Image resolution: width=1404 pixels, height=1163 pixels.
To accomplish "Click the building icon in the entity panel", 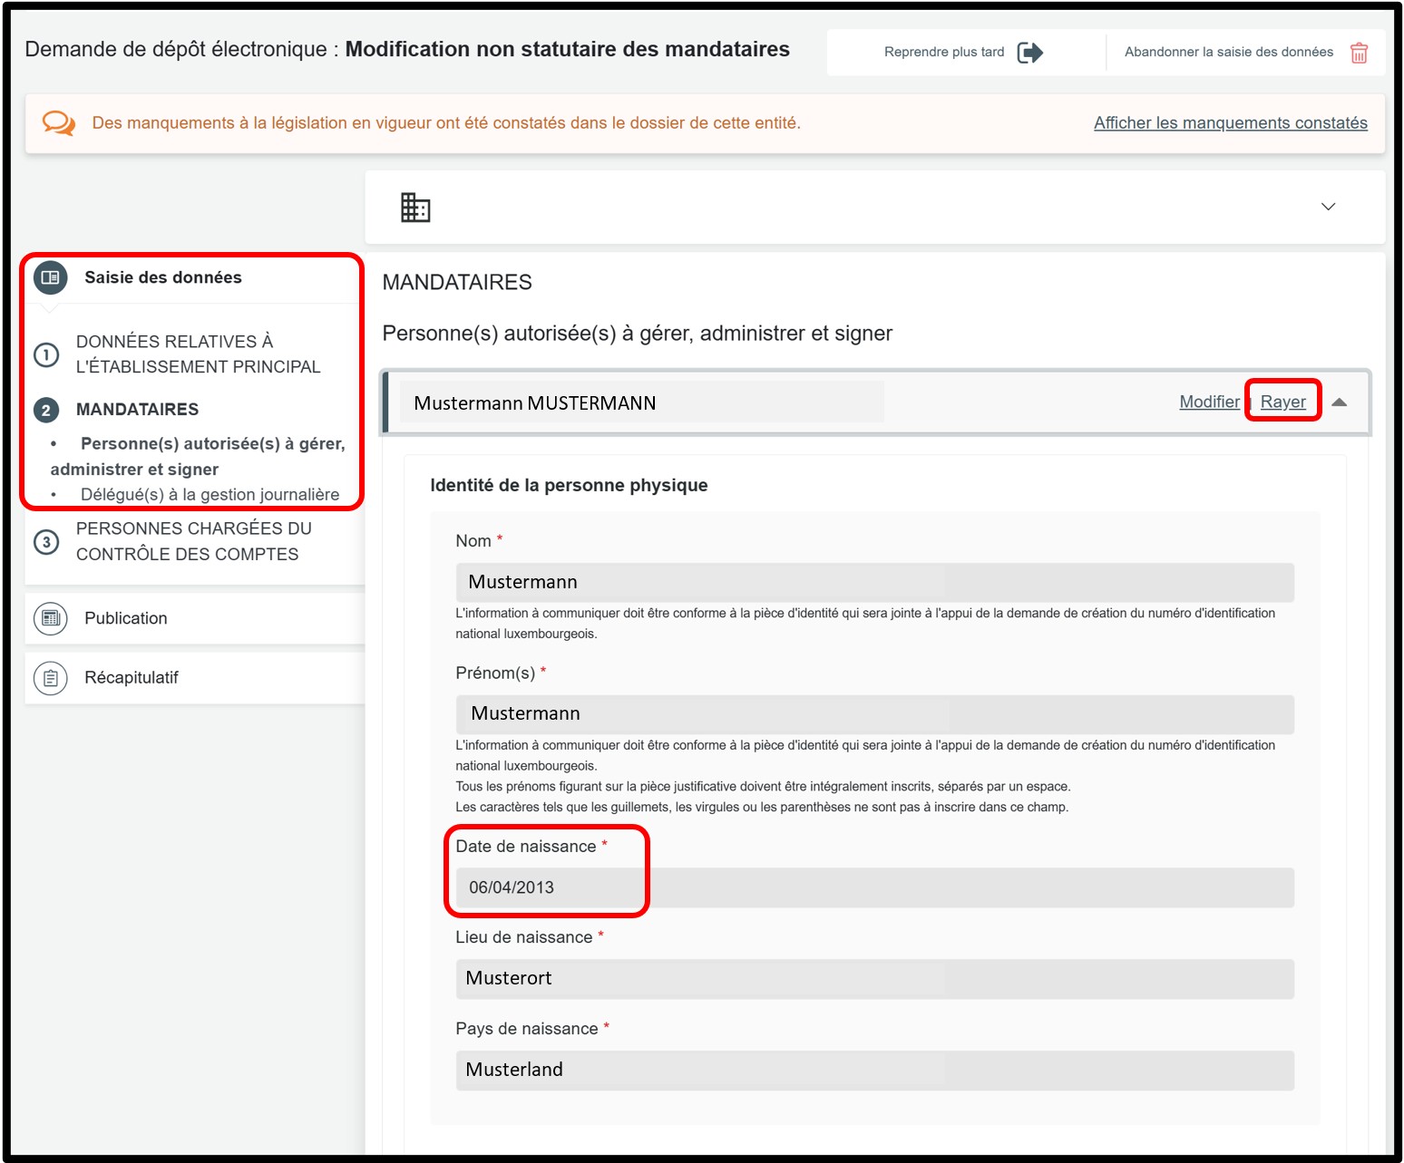I will point(415,208).
